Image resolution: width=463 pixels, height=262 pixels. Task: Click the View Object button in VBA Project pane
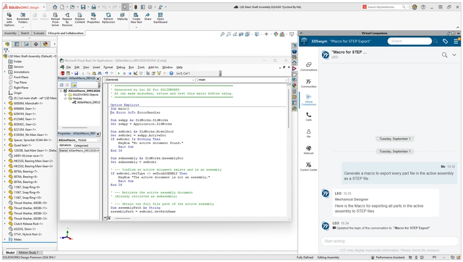(67, 85)
